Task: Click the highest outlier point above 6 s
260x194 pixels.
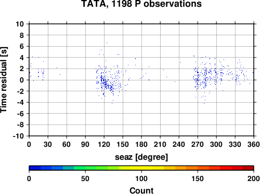Action: pos(107,43)
